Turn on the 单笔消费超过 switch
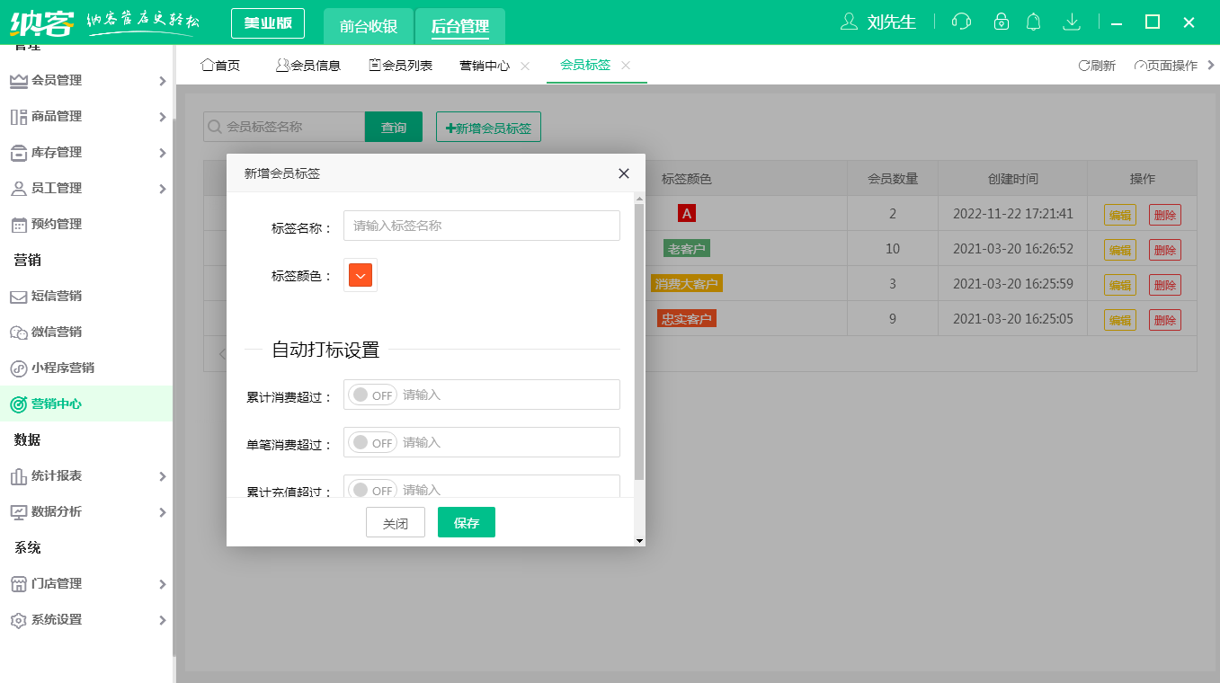1220x683 pixels. point(371,441)
